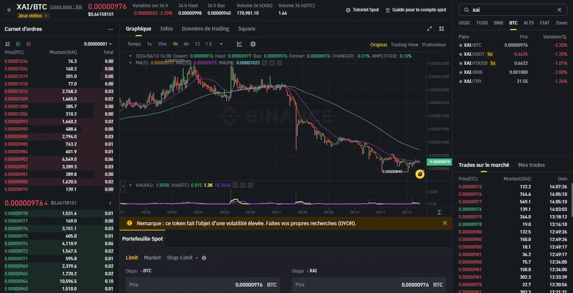Expand more time intervals dropdown
This screenshot has width=573, height=293.
point(221,44)
